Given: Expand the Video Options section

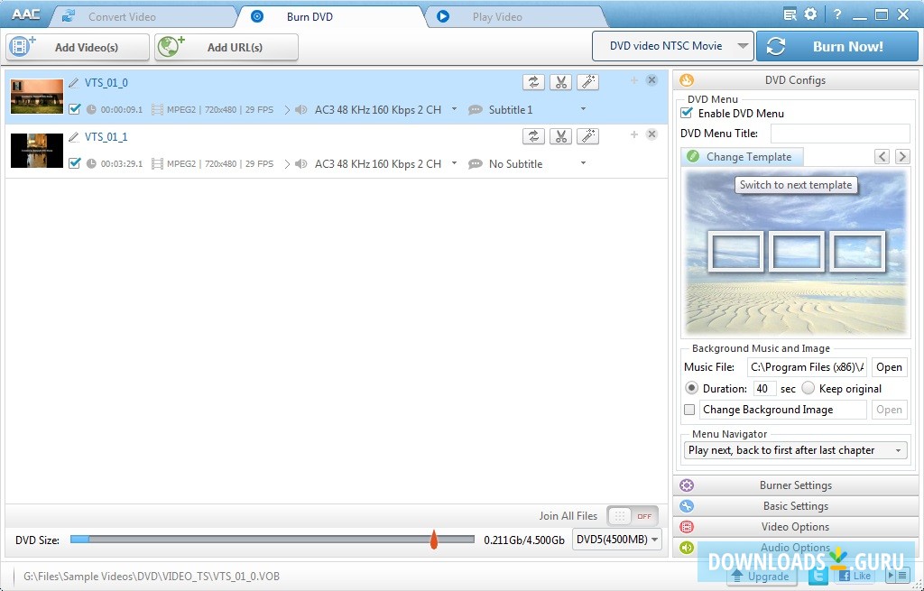Looking at the screenshot, I should tap(796, 527).
